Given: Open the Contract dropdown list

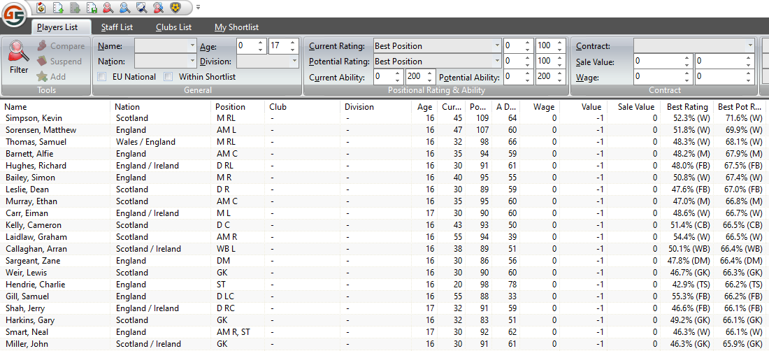Looking at the screenshot, I should 749,46.
